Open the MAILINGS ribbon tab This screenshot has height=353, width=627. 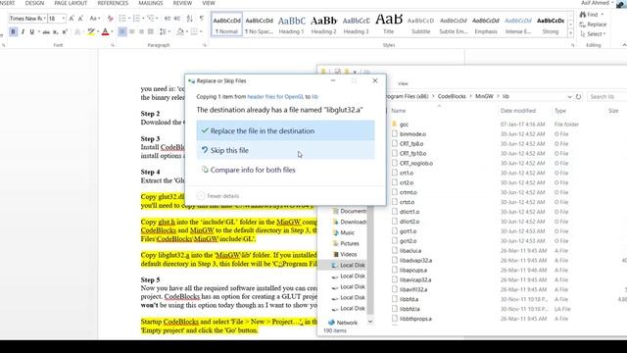tap(151, 3)
